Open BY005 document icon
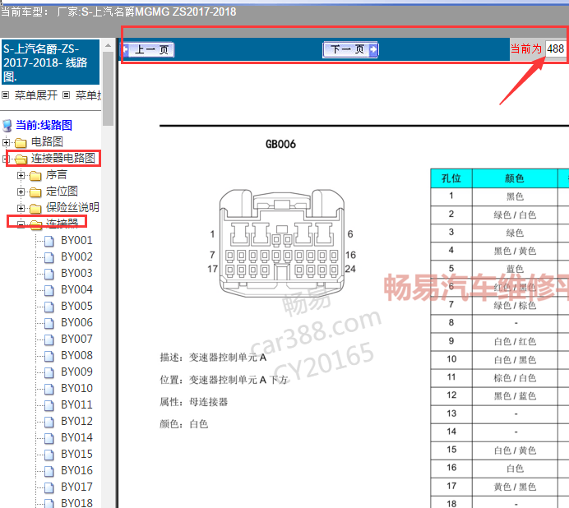The width and height of the screenshot is (569, 508). (49, 307)
